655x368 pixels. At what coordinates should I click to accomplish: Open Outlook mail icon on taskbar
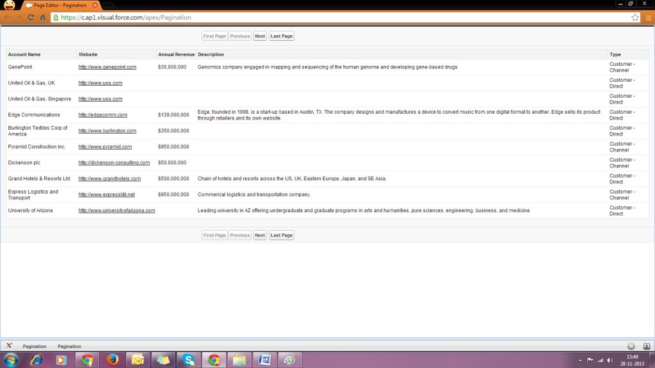tap(138, 360)
